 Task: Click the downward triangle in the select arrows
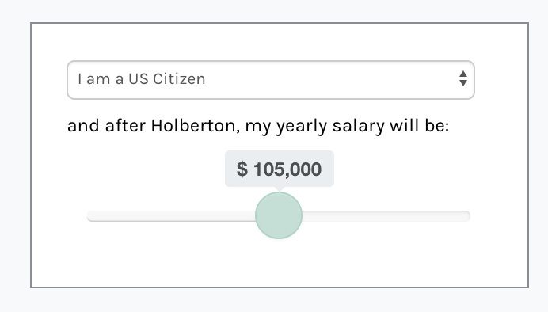click(x=463, y=83)
